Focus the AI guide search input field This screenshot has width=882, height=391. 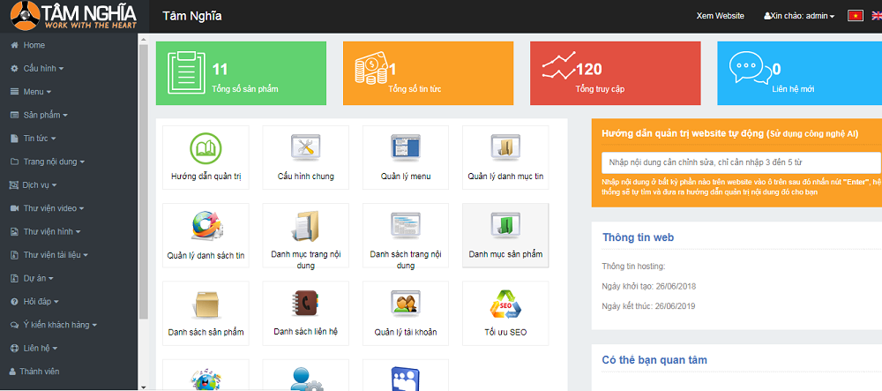[x=741, y=162]
